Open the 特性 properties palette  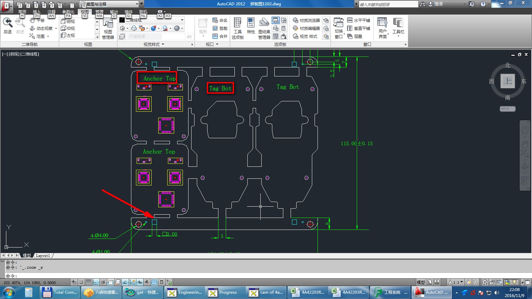click(x=251, y=26)
